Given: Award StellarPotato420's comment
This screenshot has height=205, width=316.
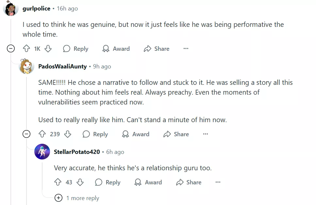Looking at the screenshot, I should tap(148, 182).
